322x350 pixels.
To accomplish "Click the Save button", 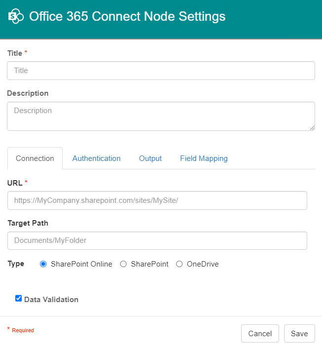I will click(299, 334).
